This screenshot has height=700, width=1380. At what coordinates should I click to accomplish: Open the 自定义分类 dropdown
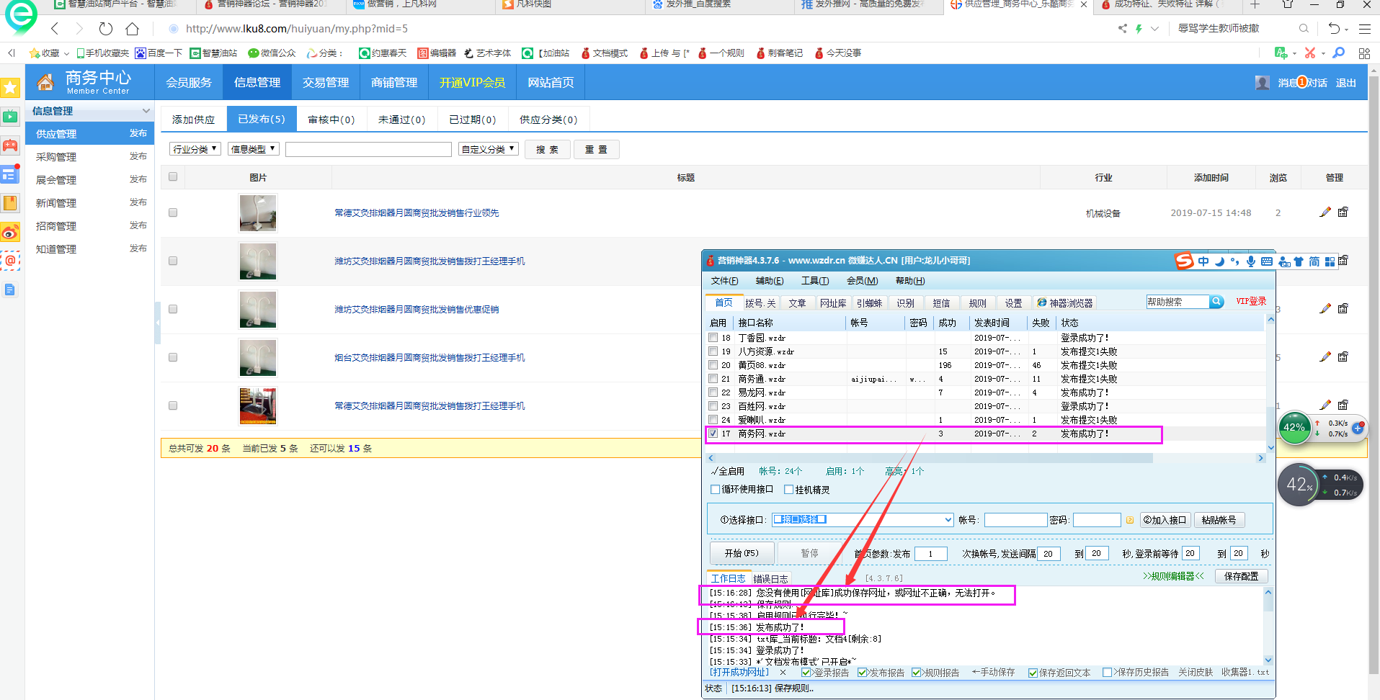pos(488,149)
